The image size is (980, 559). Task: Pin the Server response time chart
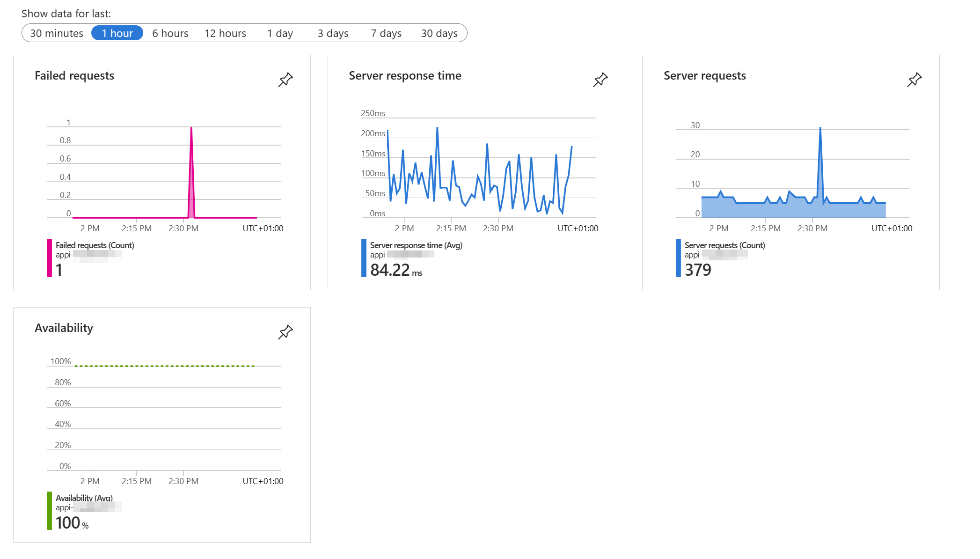[x=600, y=80]
